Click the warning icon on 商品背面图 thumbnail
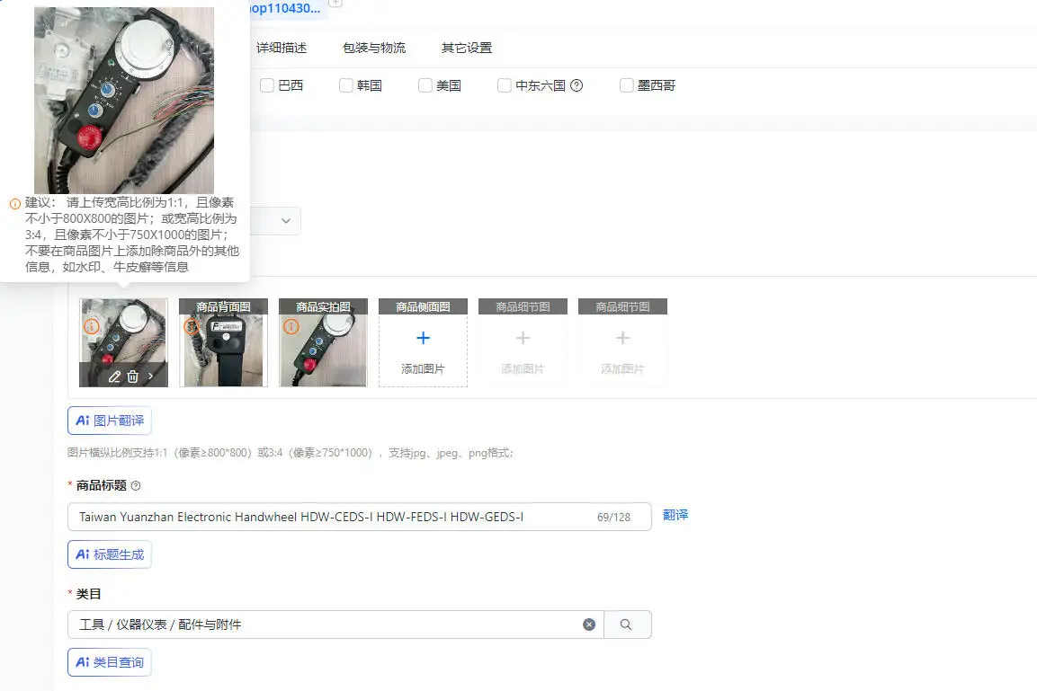1037x691 pixels. pyautogui.click(x=190, y=326)
